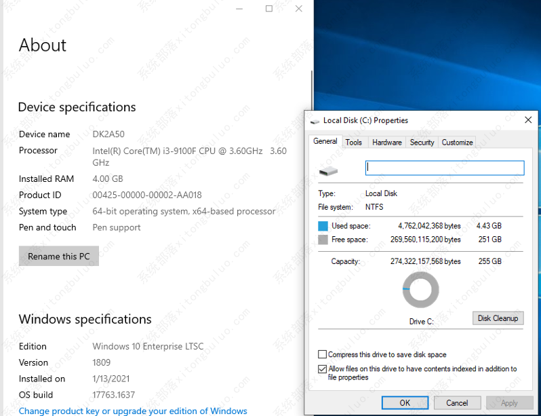Click the drive label text field

coord(445,168)
